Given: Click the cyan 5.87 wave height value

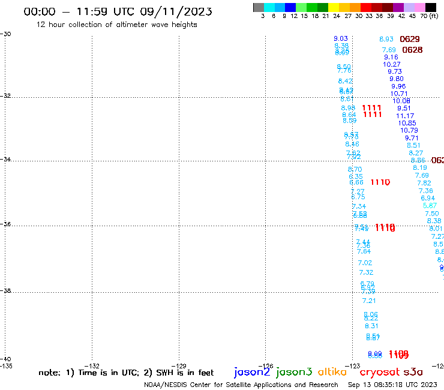Looking at the screenshot, I should click(430, 205).
